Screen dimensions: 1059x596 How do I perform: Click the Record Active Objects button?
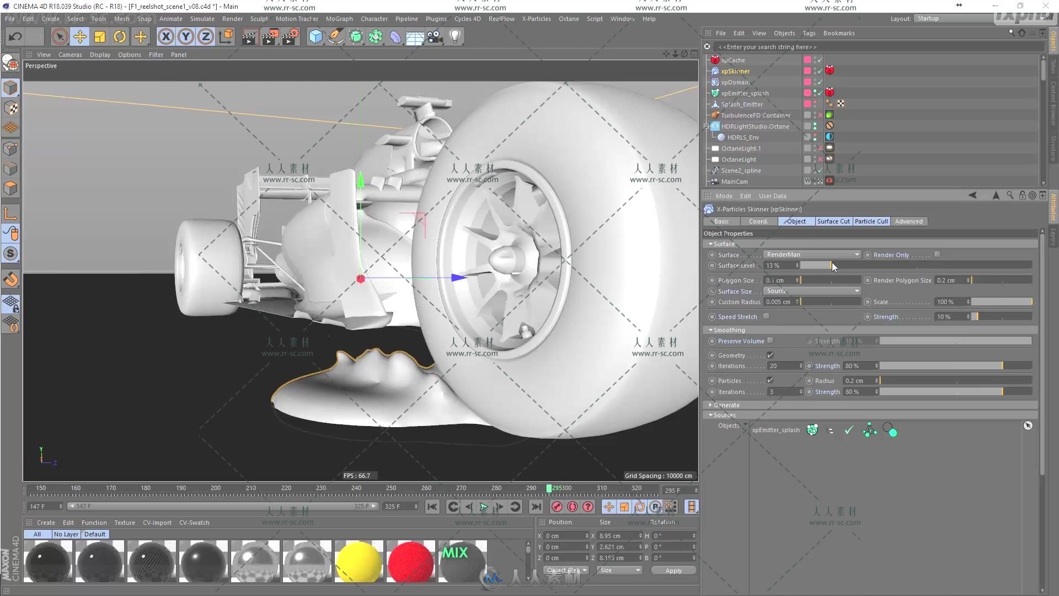[557, 507]
